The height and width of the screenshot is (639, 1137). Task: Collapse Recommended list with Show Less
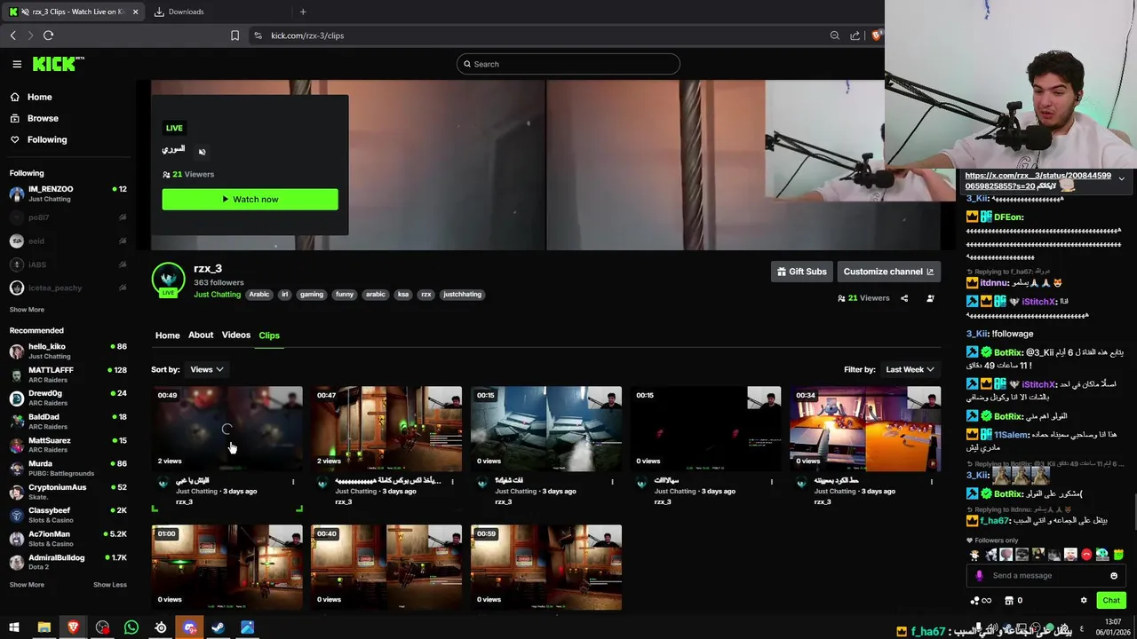click(110, 585)
